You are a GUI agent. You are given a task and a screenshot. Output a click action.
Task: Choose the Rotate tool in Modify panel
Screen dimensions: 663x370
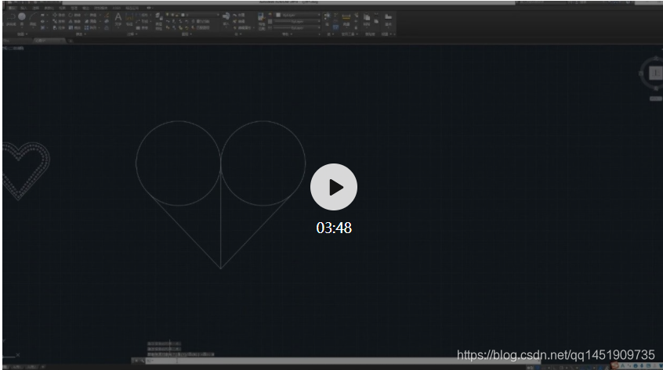pos(74,15)
